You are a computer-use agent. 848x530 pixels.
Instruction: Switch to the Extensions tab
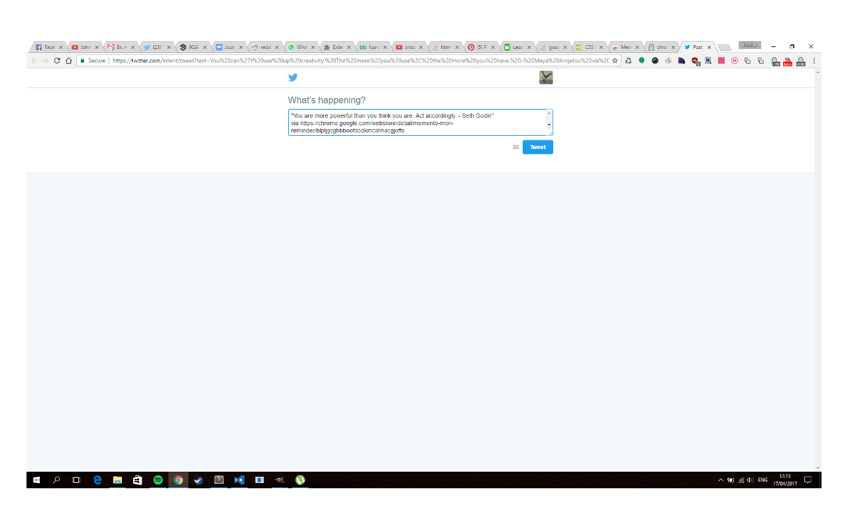(336, 47)
